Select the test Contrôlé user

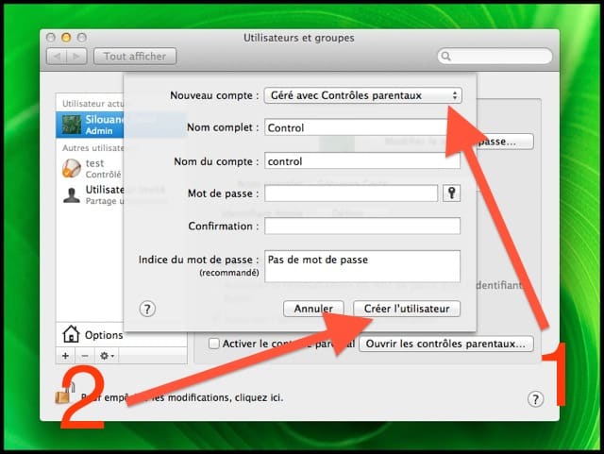(x=90, y=168)
